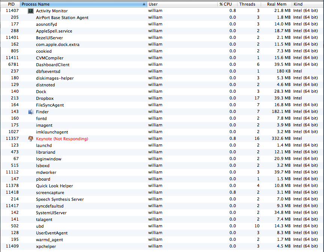The width and height of the screenshot is (324, 252).
Task: Select the Keynote (Not Responding) process
Action: tap(62, 139)
